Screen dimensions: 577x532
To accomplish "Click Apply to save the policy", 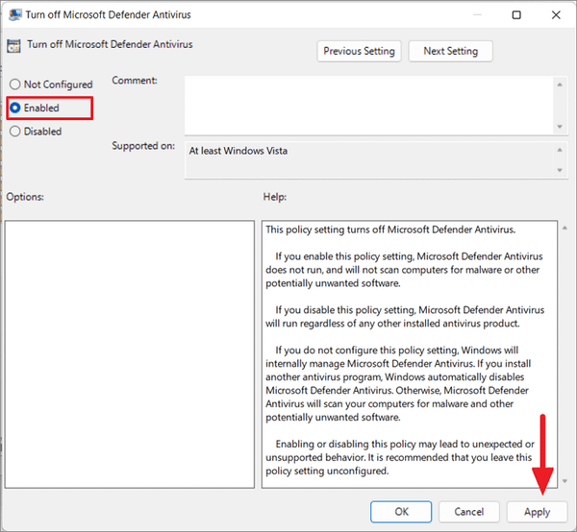I will 537,512.
